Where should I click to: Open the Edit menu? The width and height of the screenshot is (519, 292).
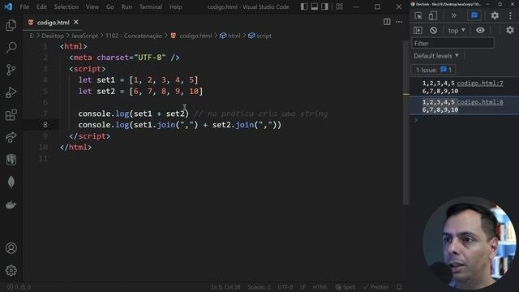(41, 6)
